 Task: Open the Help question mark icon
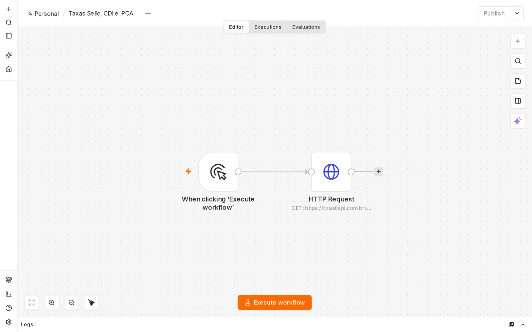click(9, 308)
